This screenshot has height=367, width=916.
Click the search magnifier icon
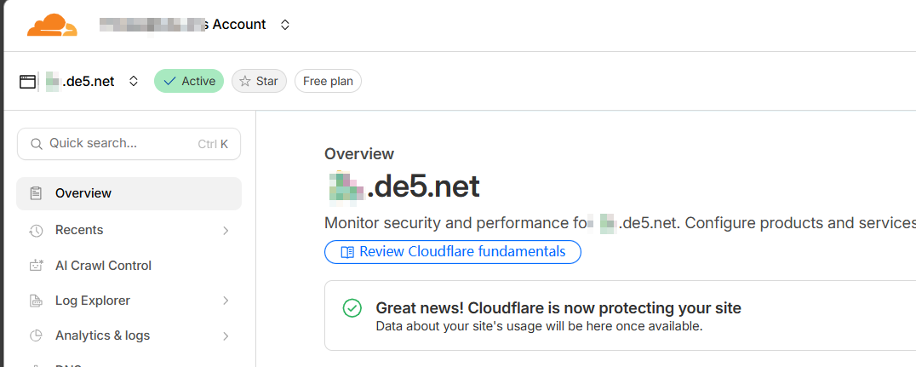coord(37,144)
